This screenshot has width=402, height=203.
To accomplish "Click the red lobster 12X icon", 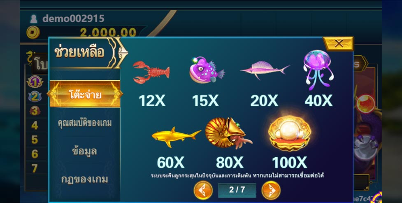I will pos(151,72).
